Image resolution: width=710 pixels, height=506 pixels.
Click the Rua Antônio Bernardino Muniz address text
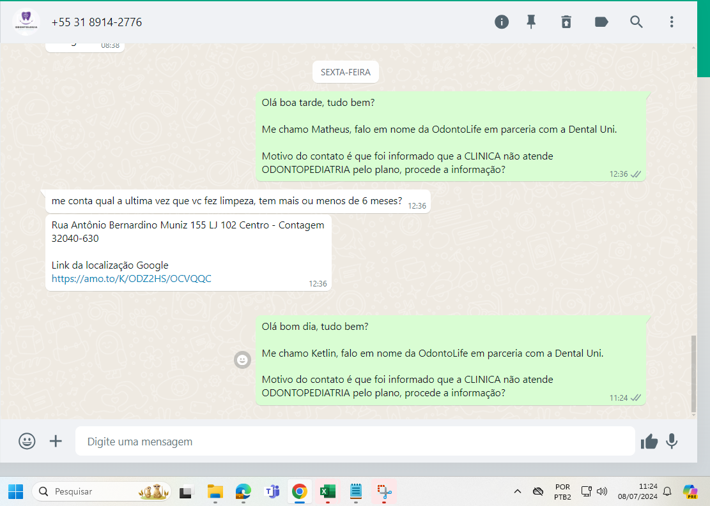(x=187, y=232)
